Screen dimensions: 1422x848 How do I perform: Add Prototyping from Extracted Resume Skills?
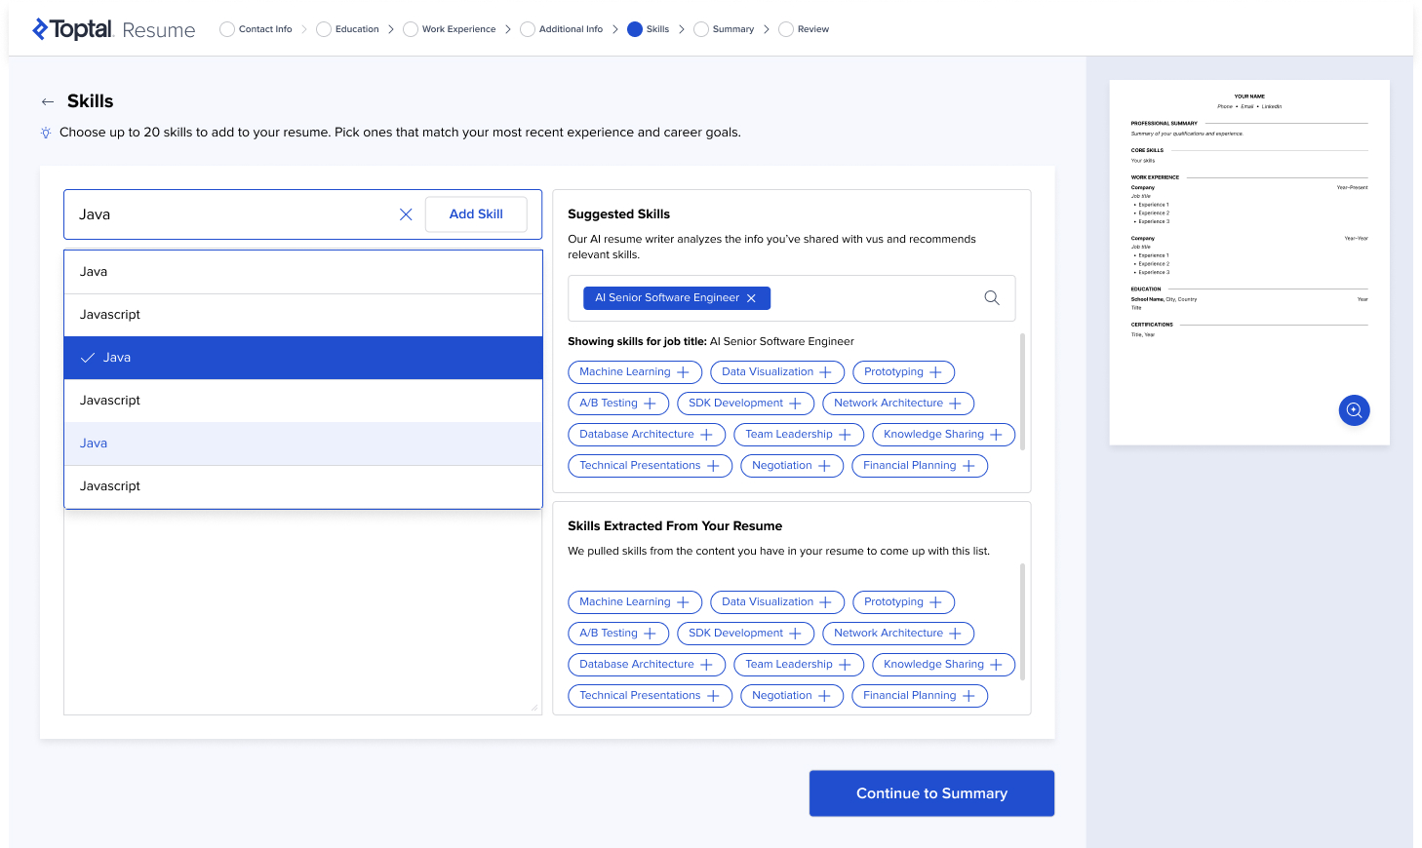903,602
